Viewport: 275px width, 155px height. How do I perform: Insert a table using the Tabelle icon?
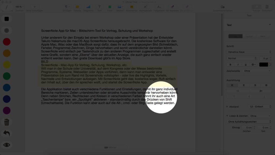[77, 7]
